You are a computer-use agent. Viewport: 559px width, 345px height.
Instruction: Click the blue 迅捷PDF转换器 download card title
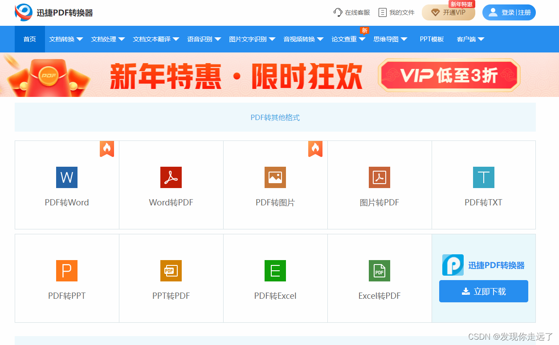coord(496,265)
